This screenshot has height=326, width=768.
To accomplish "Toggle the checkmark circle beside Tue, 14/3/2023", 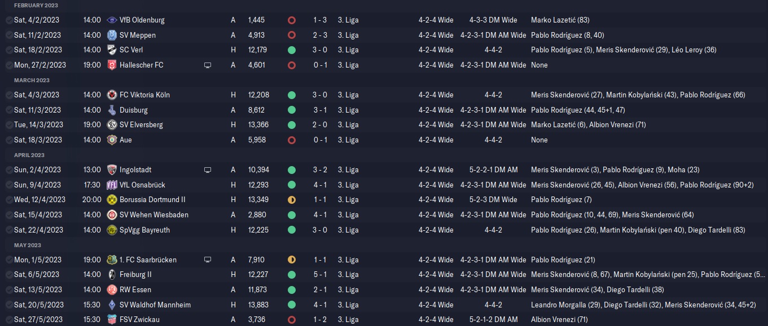I will click(x=8, y=124).
